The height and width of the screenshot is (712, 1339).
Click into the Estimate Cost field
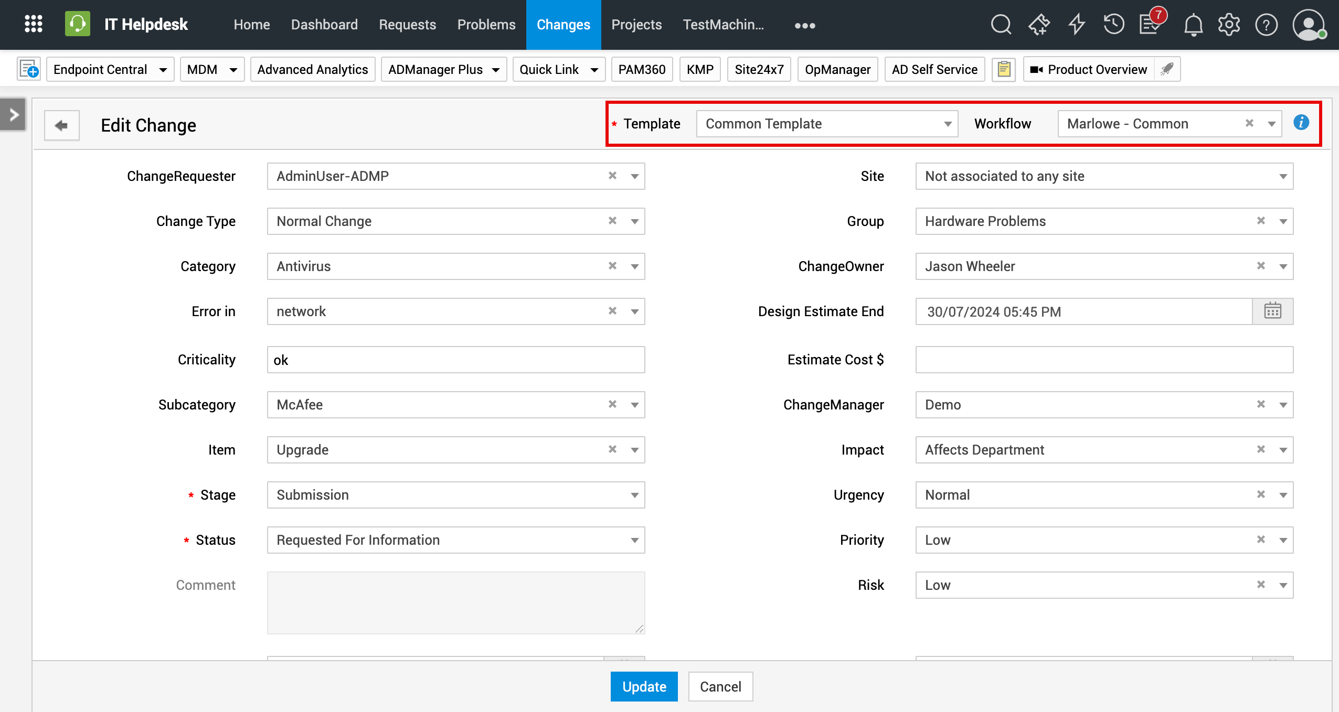click(1104, 360)
